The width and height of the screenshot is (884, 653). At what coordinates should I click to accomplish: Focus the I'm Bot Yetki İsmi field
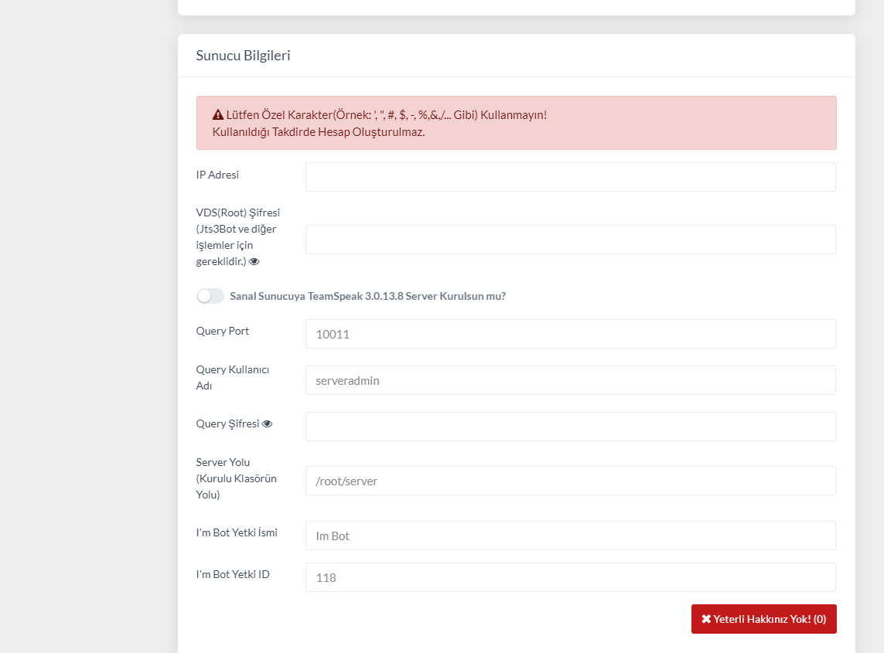(x=571, y=536)
